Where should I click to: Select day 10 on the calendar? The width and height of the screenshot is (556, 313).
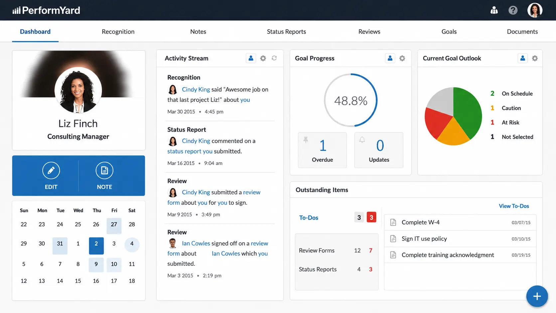click(114, 264)
